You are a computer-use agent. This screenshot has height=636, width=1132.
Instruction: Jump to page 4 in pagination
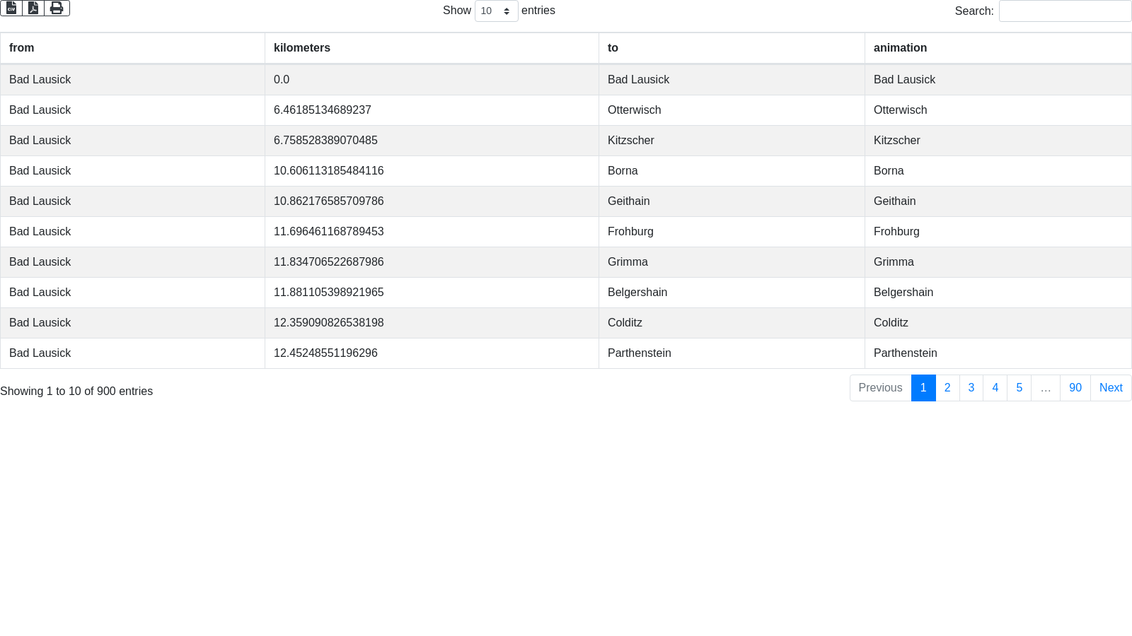pos(995,388)
